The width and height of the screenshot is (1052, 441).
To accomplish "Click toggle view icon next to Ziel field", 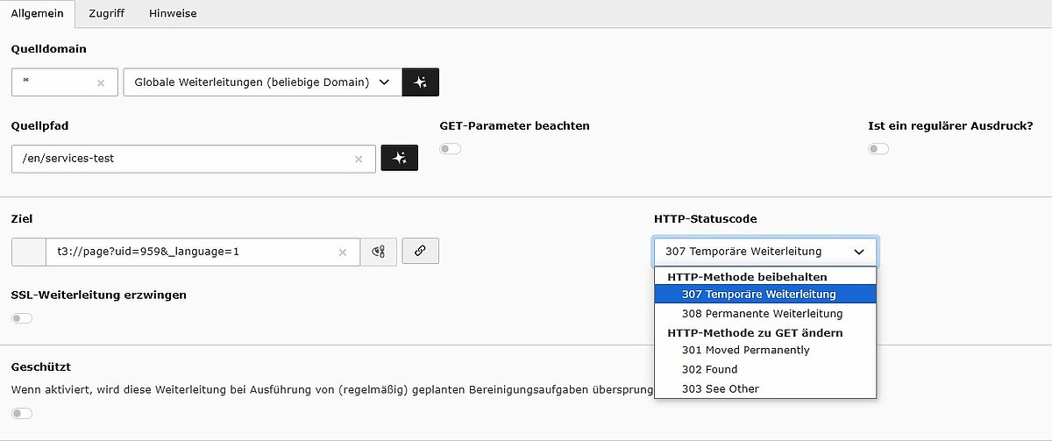I will [379, 252].
